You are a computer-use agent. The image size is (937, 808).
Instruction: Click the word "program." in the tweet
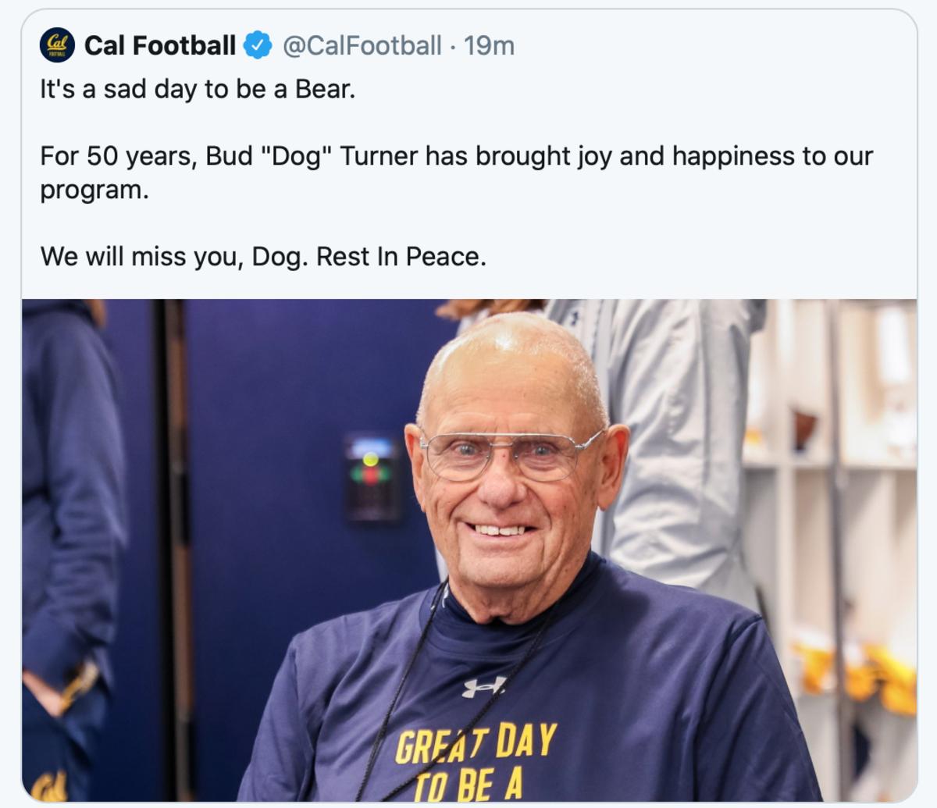pos(94,190)
